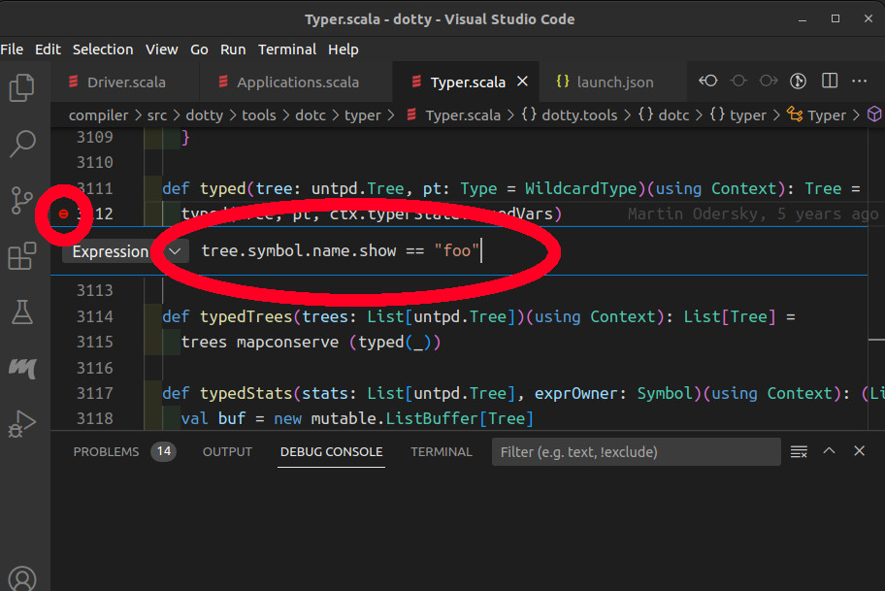885x591 pixels.
Task: Open the Metals extension view
Action: (x=22, y=368)
